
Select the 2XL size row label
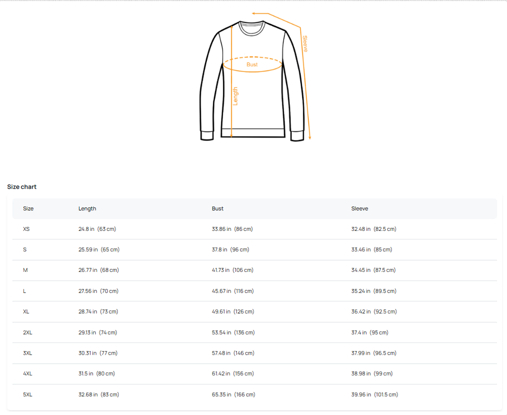(27, 333)
